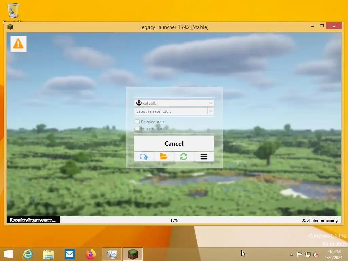The image size is (348, 261).
Task: Click the Minecraft block icon in title bar
Action: pos(10,27)
